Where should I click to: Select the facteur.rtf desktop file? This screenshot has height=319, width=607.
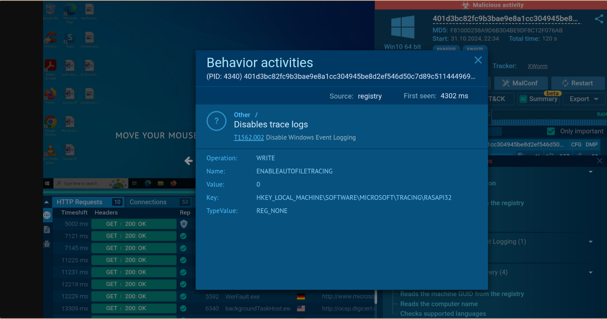click(70, 152)
